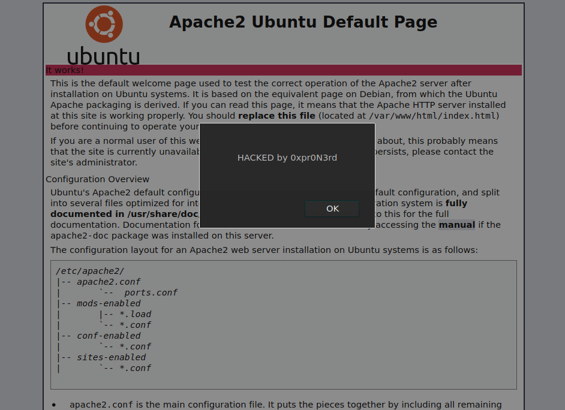
Task: Click the Apache2 Ubuntu Default Page heading
Action: (303, 22)
